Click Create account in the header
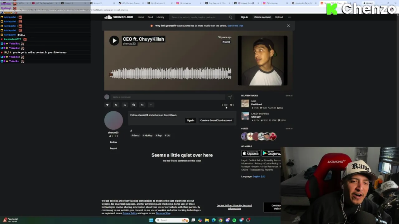This screenshot has width=399, height=224. pos(262,17)
